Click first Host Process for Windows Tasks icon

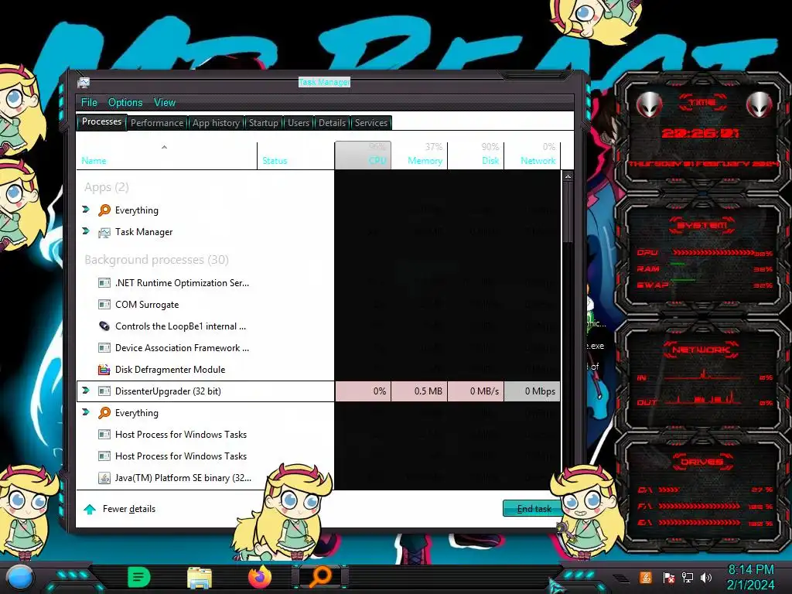tap(104, 435)
